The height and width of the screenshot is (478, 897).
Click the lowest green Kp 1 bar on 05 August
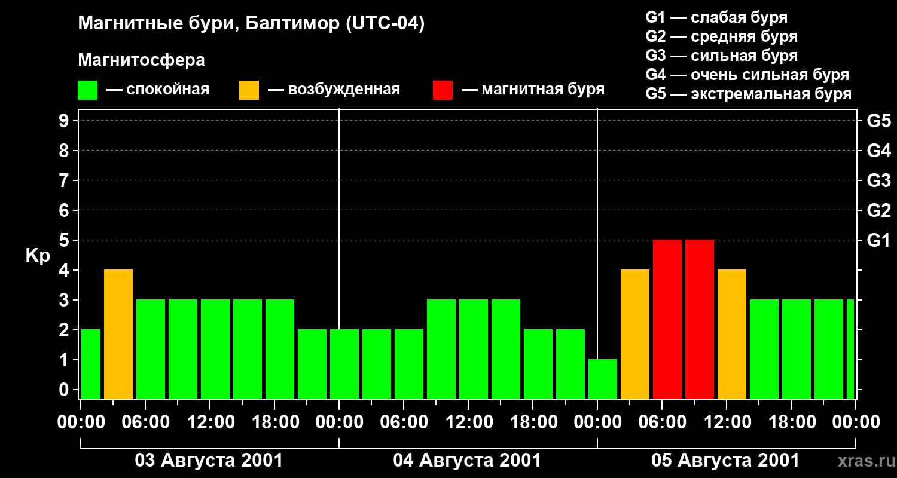603,379
